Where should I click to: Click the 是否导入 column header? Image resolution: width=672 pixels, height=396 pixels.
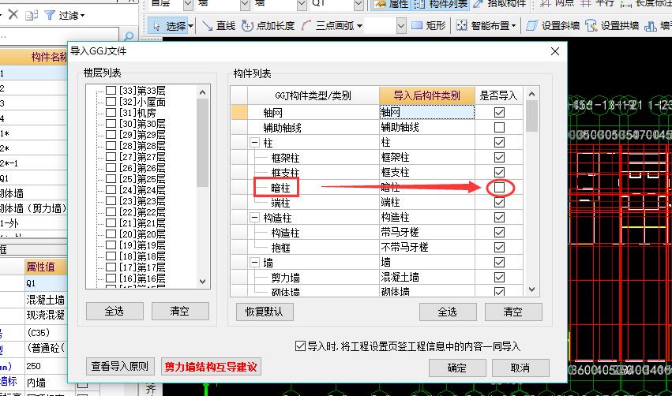(498, 95)
